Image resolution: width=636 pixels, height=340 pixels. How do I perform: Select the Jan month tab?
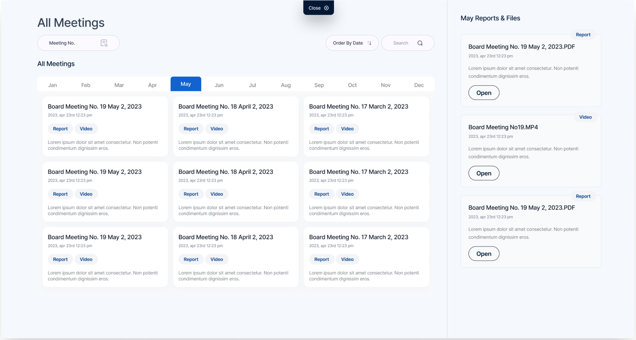tap(52, 85)
